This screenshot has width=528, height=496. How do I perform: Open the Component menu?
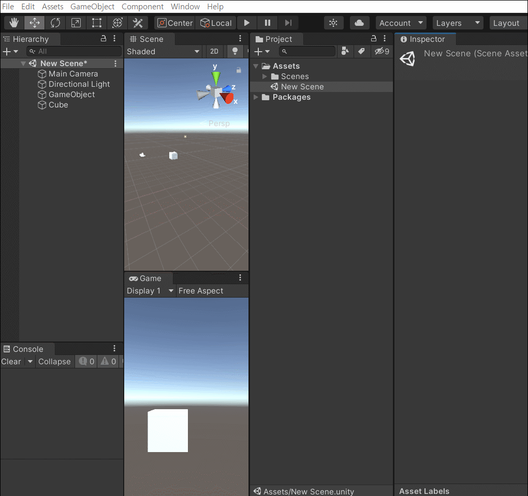point(142,6)
